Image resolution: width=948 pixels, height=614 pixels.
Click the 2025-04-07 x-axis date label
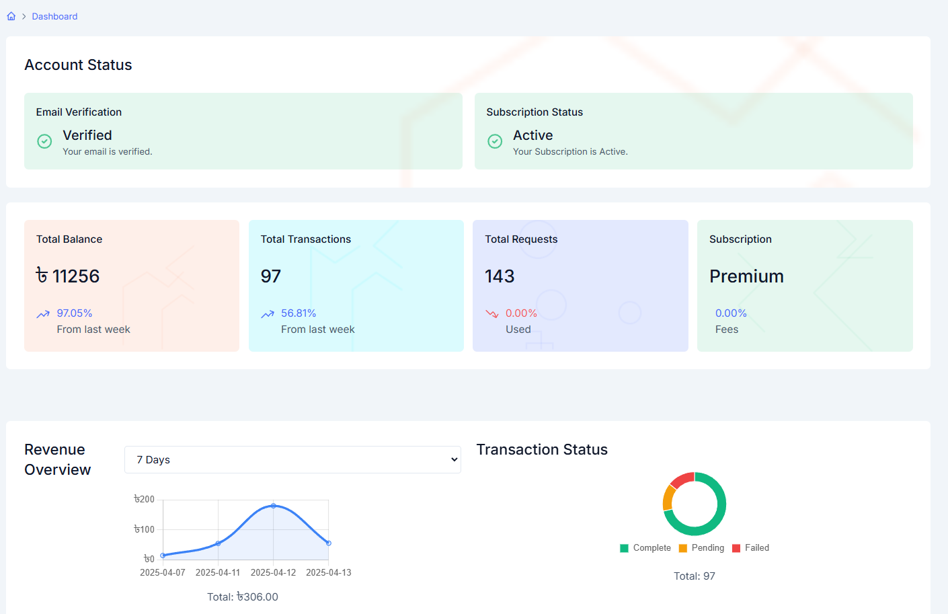tap(163, 573)
